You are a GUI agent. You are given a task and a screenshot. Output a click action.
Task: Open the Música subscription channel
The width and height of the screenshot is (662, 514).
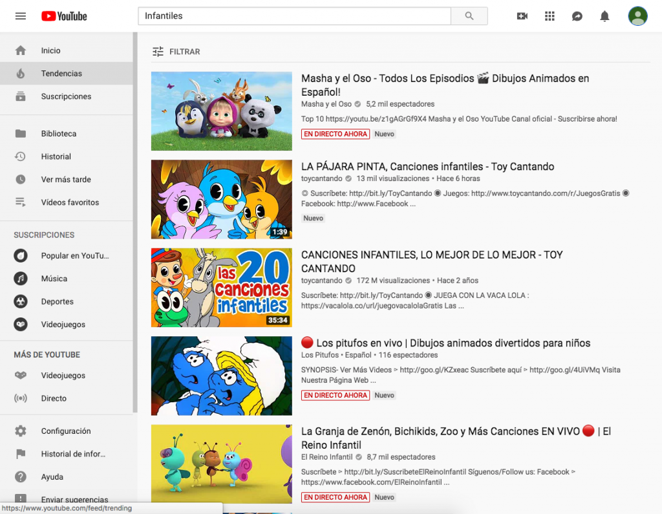pos(54,279)
